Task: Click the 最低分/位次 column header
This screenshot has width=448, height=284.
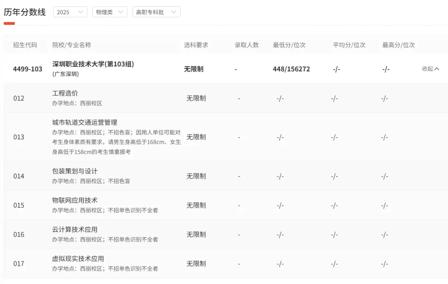Action: click(289, 45)
